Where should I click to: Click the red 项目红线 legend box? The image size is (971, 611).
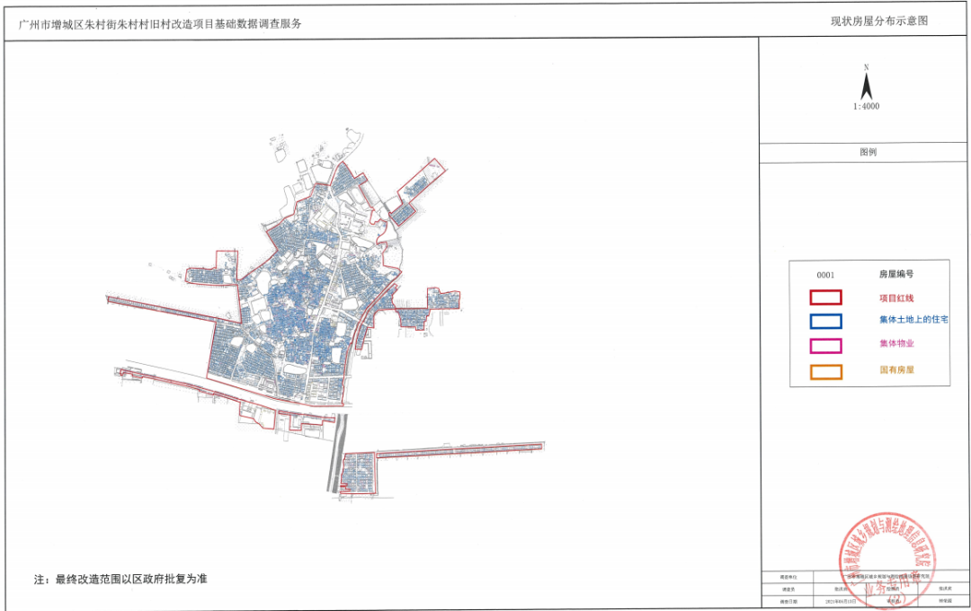[825, 297]
